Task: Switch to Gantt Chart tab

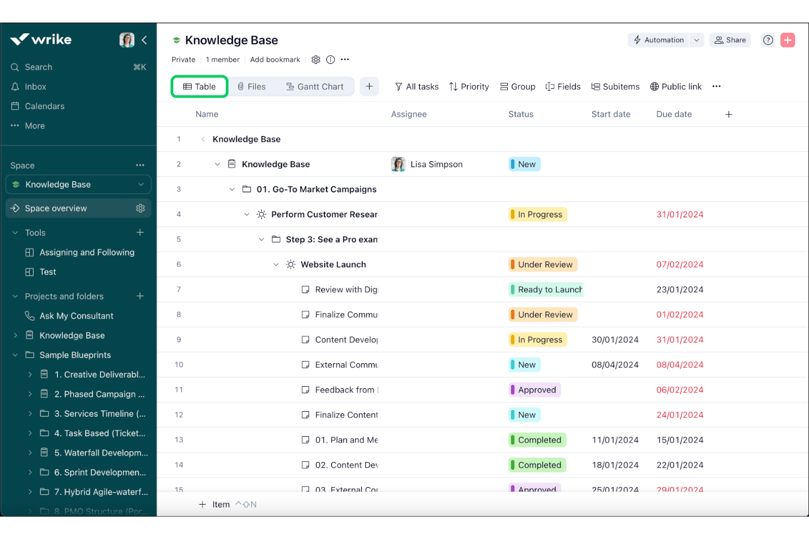Action: click(x=315, y=87)
